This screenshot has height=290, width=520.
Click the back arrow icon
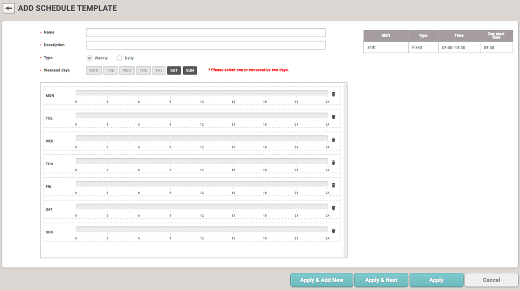coord(9,8)
